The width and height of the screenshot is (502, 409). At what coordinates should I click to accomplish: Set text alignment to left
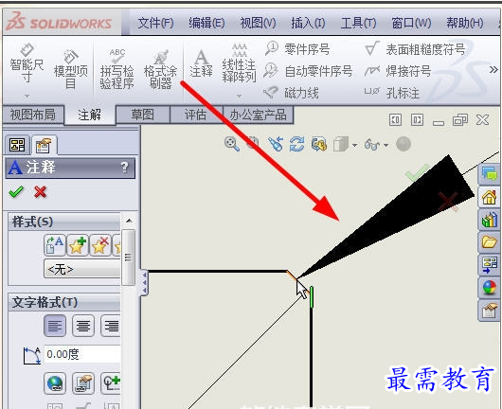point(55,326)
